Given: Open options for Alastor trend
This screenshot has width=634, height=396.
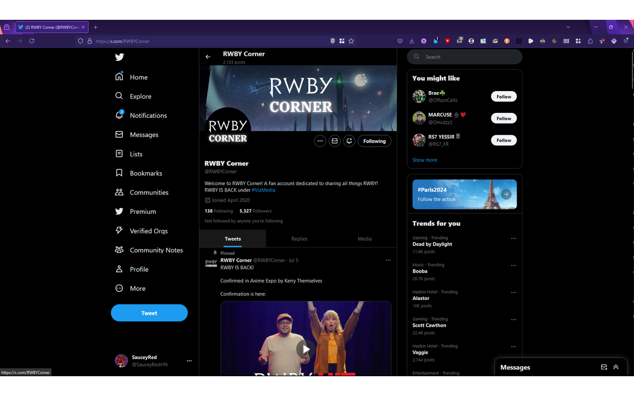Looking at the screenshot, I should point(514,293).
